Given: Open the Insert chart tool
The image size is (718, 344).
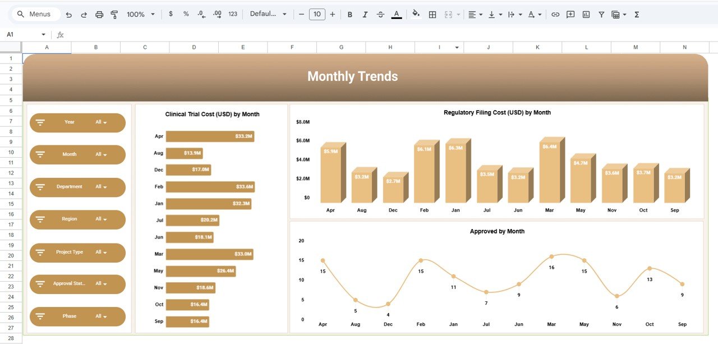Looking at the screenshot, I should point(586,14).
